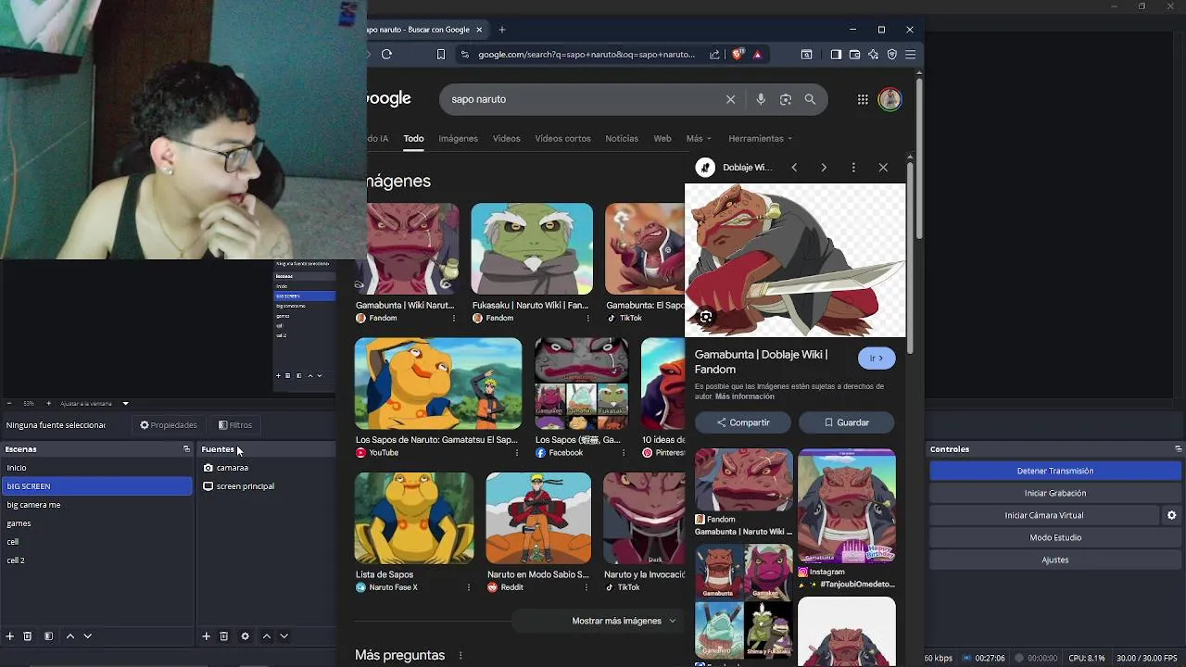The width and height of the screenshot is (1186, 667).
Task: Click Ir button to visit Fandom page
Action: point(877,358)
